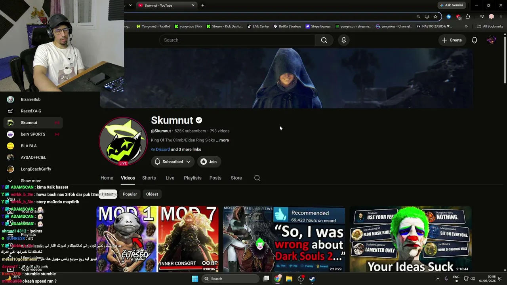The width and height of the screenshot is (507, 285).
Task: Open YungvixuS - KickBot bookmark
Action: [153, 27]
